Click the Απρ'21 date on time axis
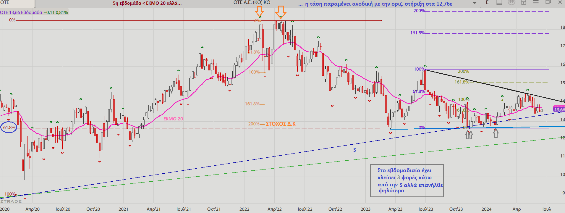This screenshot has height=213, width=565. point(153,209)
